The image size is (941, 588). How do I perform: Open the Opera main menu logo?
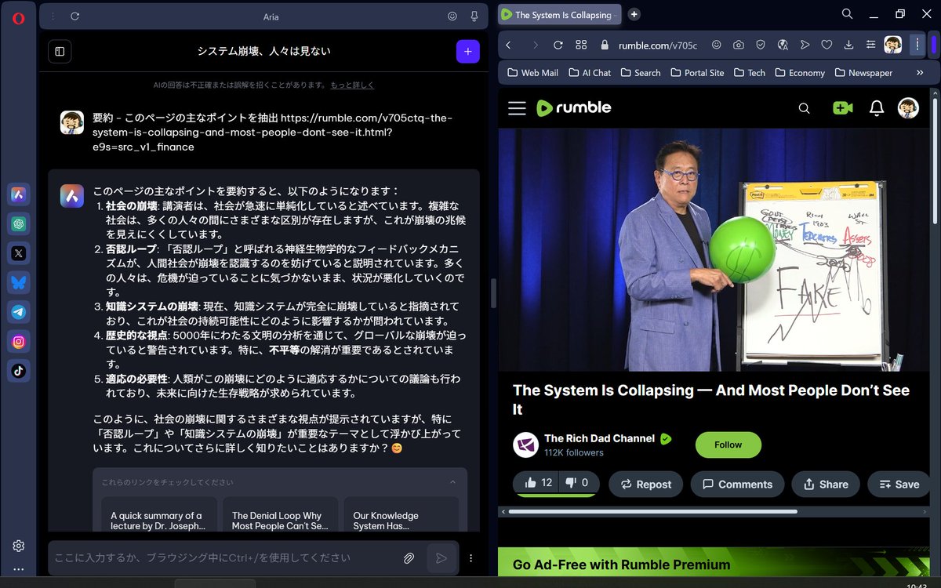[18, 17]
